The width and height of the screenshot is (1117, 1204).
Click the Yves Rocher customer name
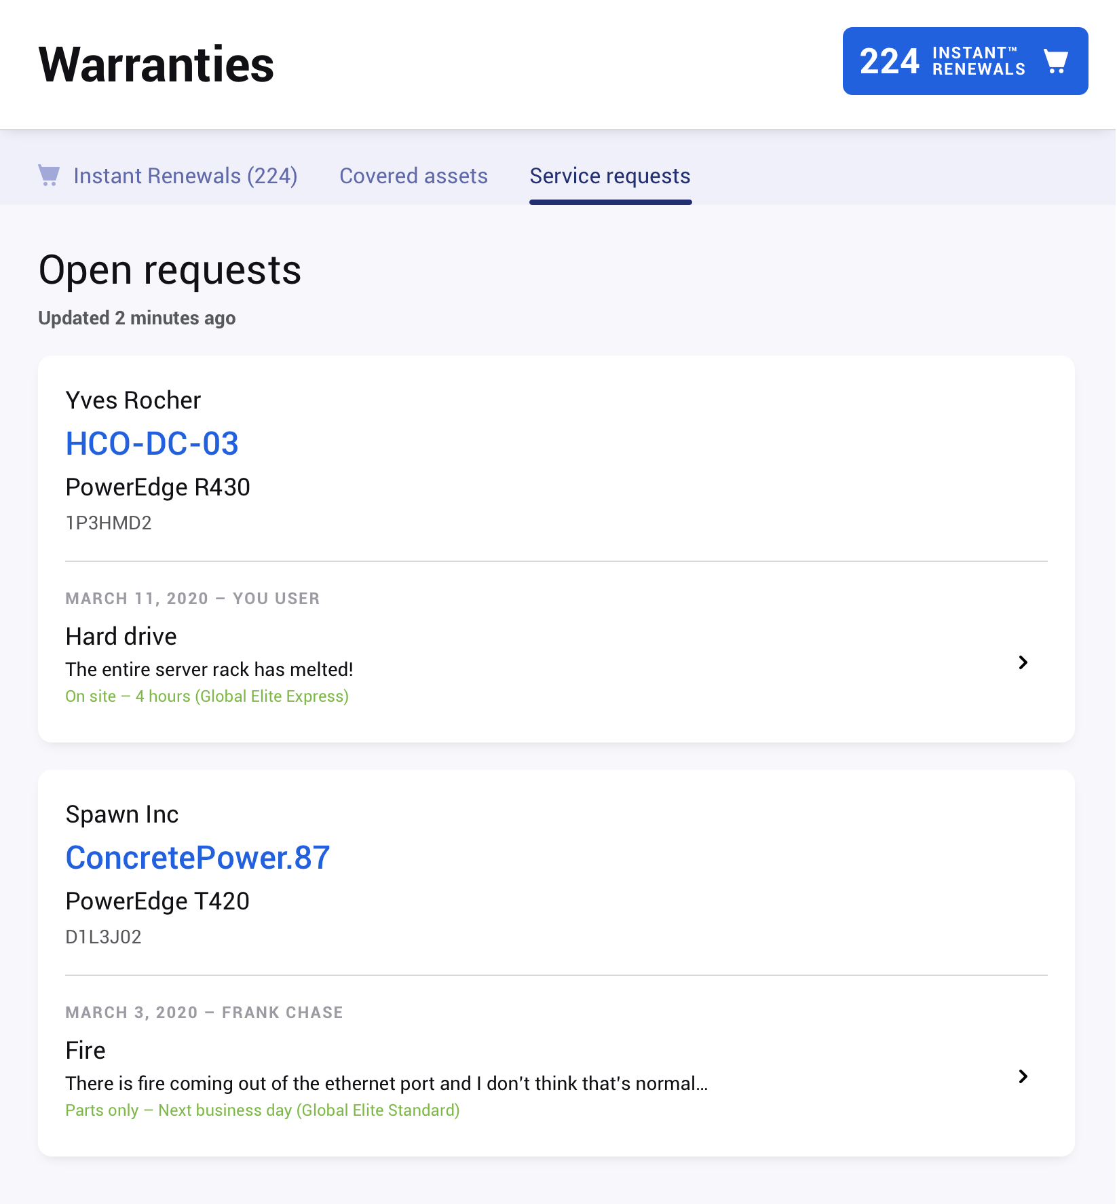[x=133, y=400]
